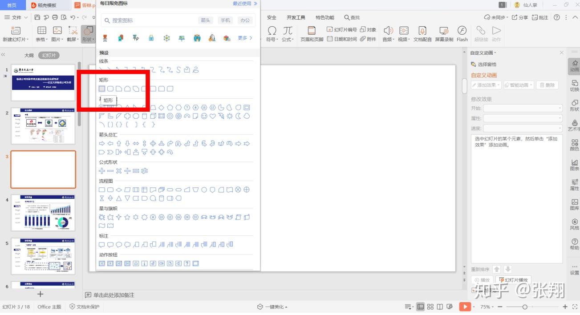Image resolution: width=580 pixels, height=315 pixels.
Task: Switch to the 首页 (home) tab
Action: (12, 5)
